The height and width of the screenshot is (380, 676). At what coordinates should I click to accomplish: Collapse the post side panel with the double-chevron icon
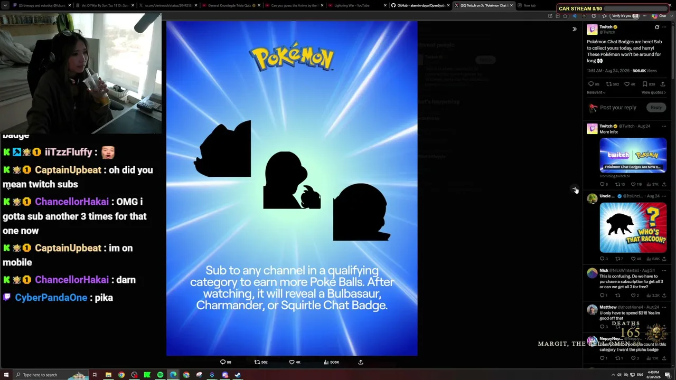point(575,29)
